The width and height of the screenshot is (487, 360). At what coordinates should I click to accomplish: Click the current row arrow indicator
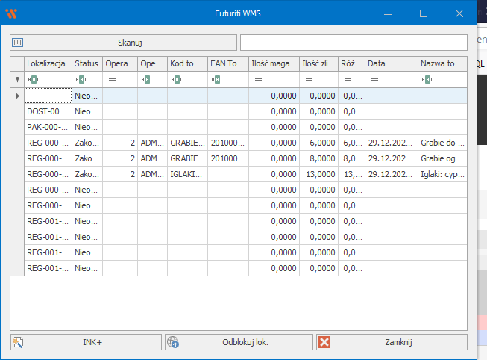click(17, 96)
